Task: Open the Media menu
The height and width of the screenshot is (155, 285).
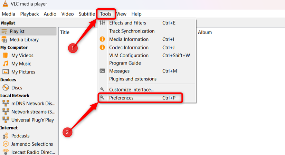Action: pos(9,14)
